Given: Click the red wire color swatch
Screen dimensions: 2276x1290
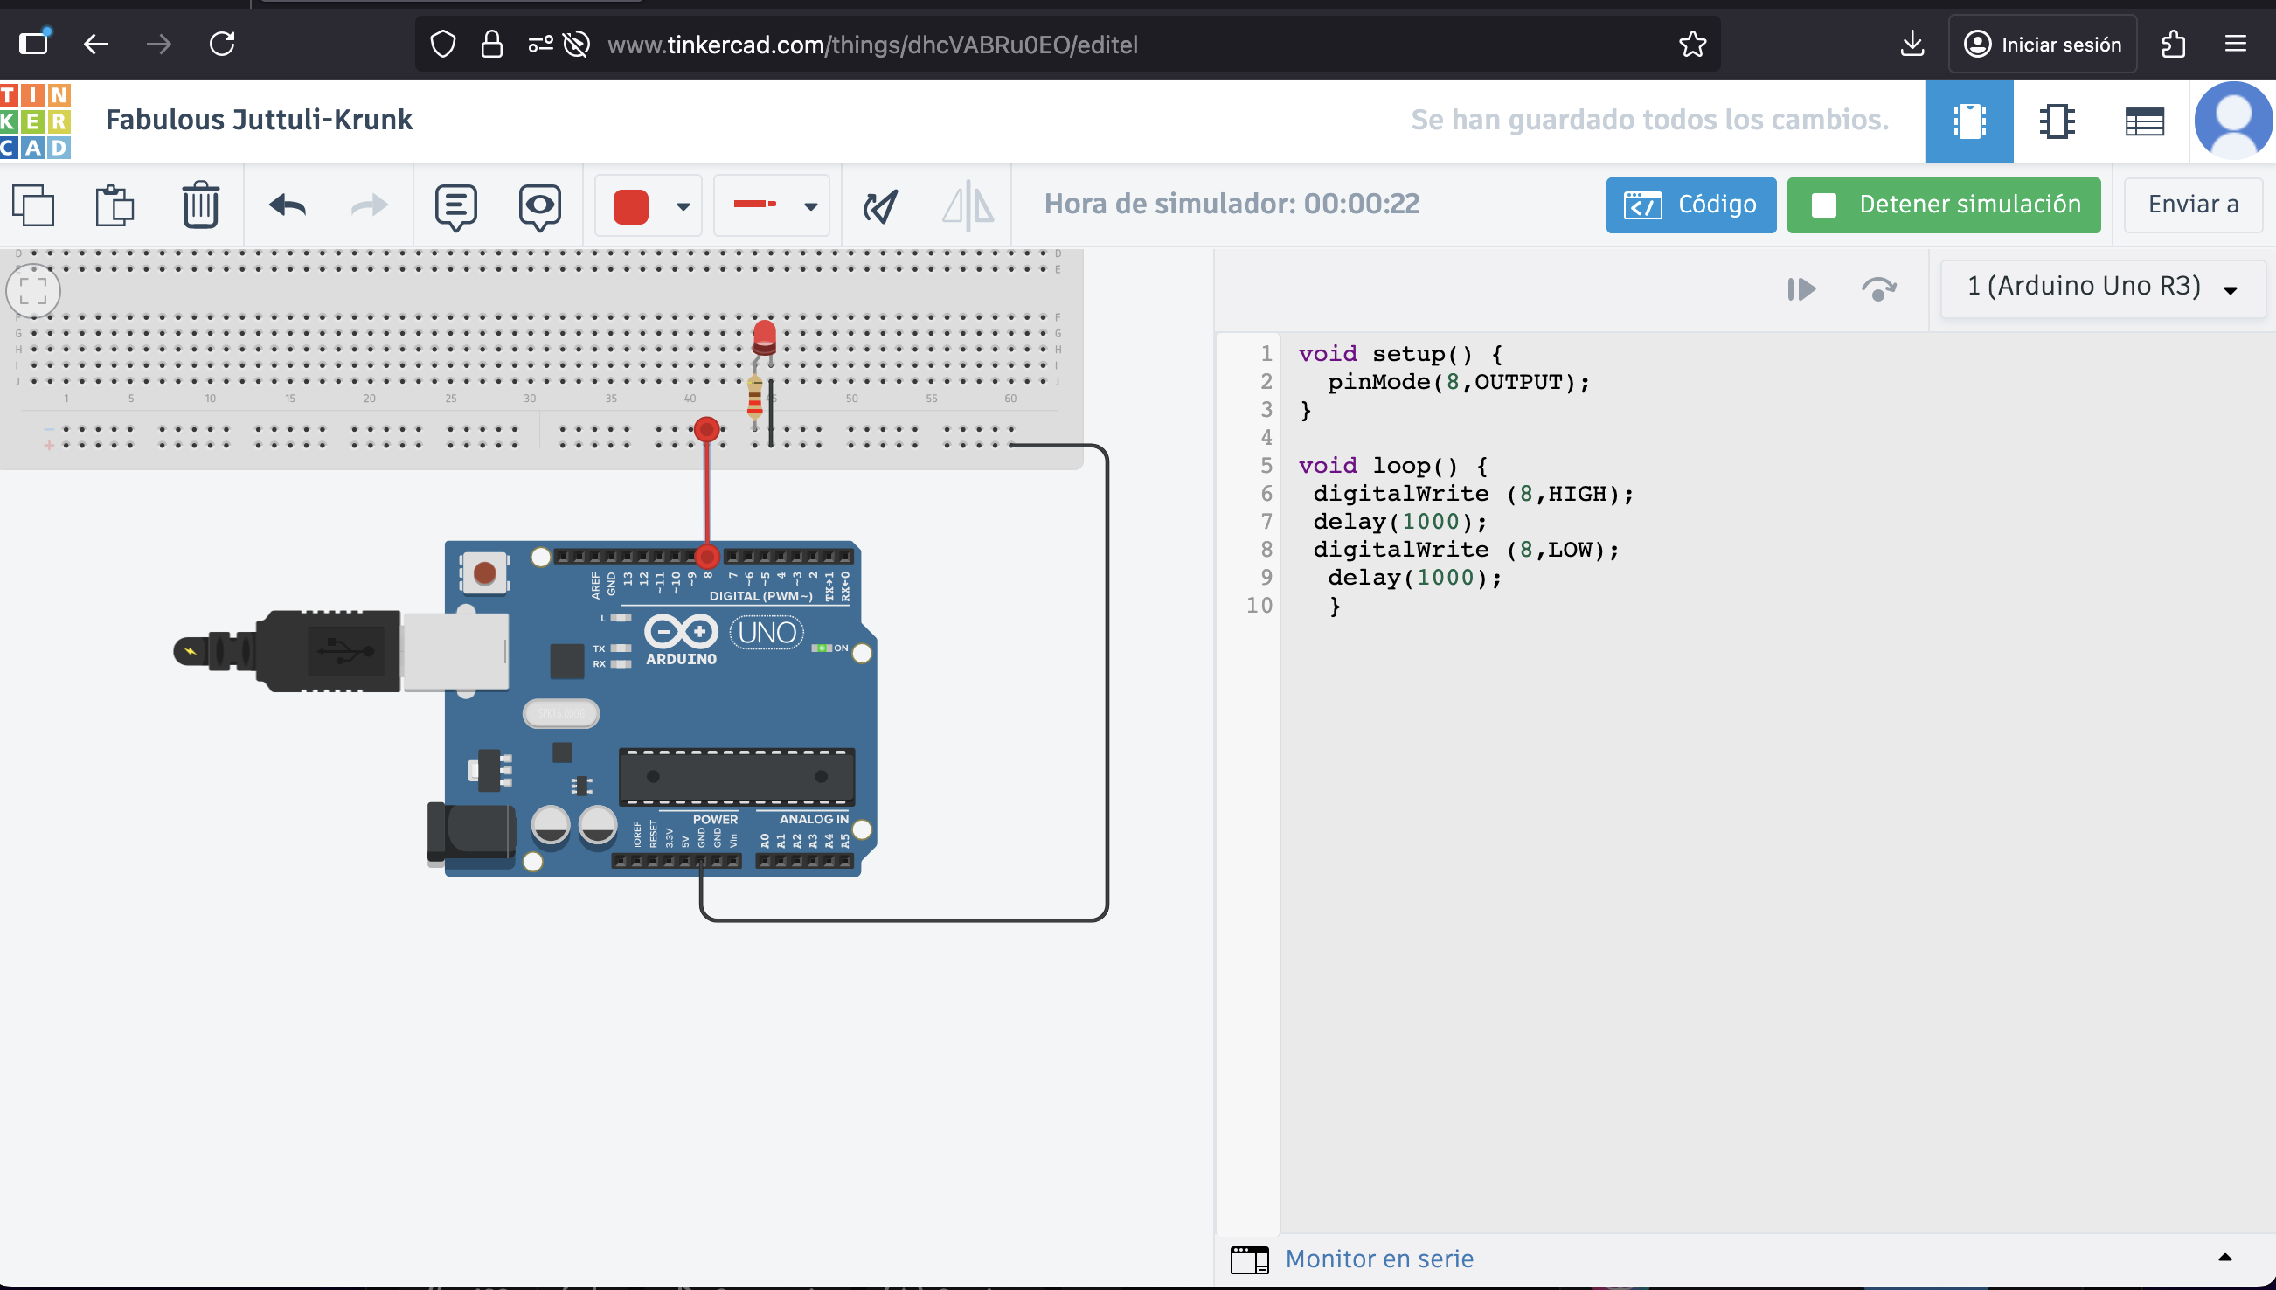Looking at the screenshot, I should coord(631,206).
